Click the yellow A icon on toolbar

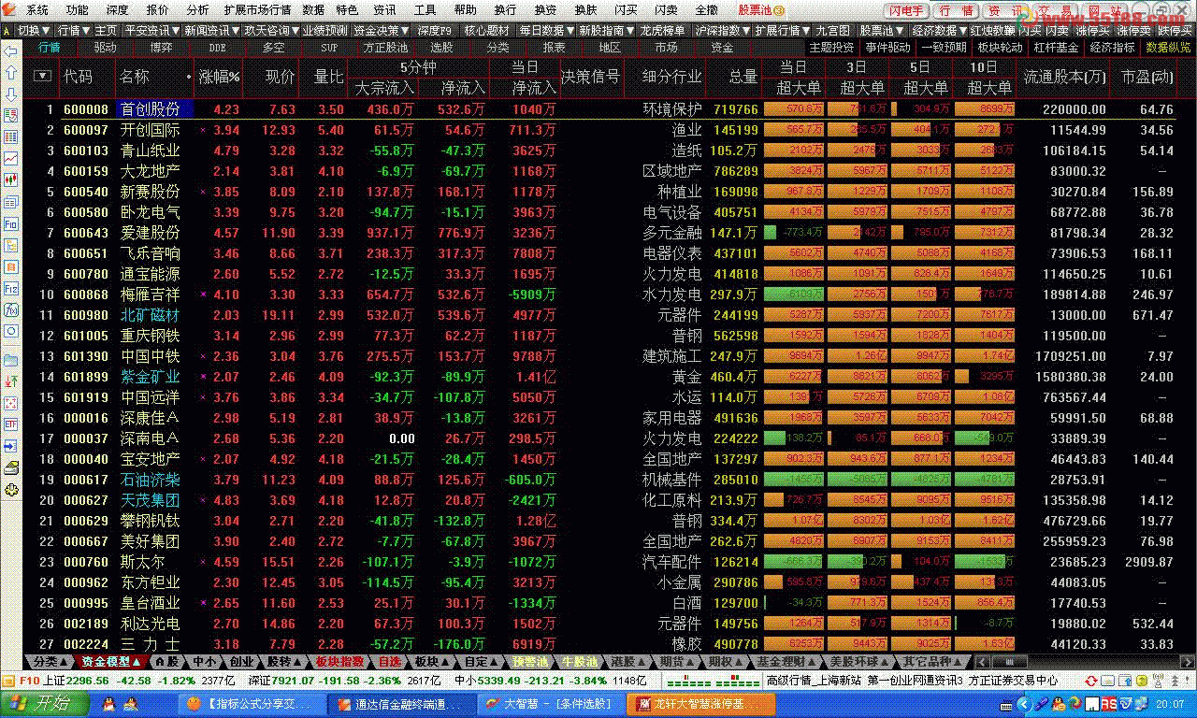click(x=7, y=30)
